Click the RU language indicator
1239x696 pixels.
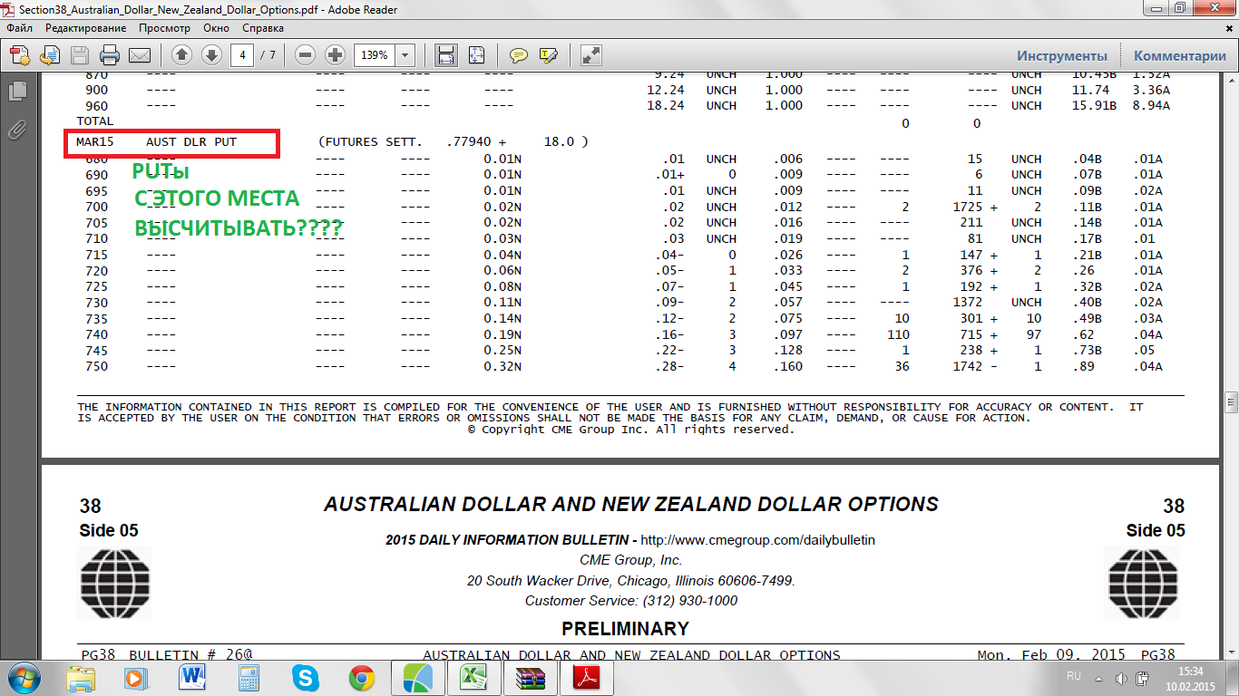coord(1074,676)
